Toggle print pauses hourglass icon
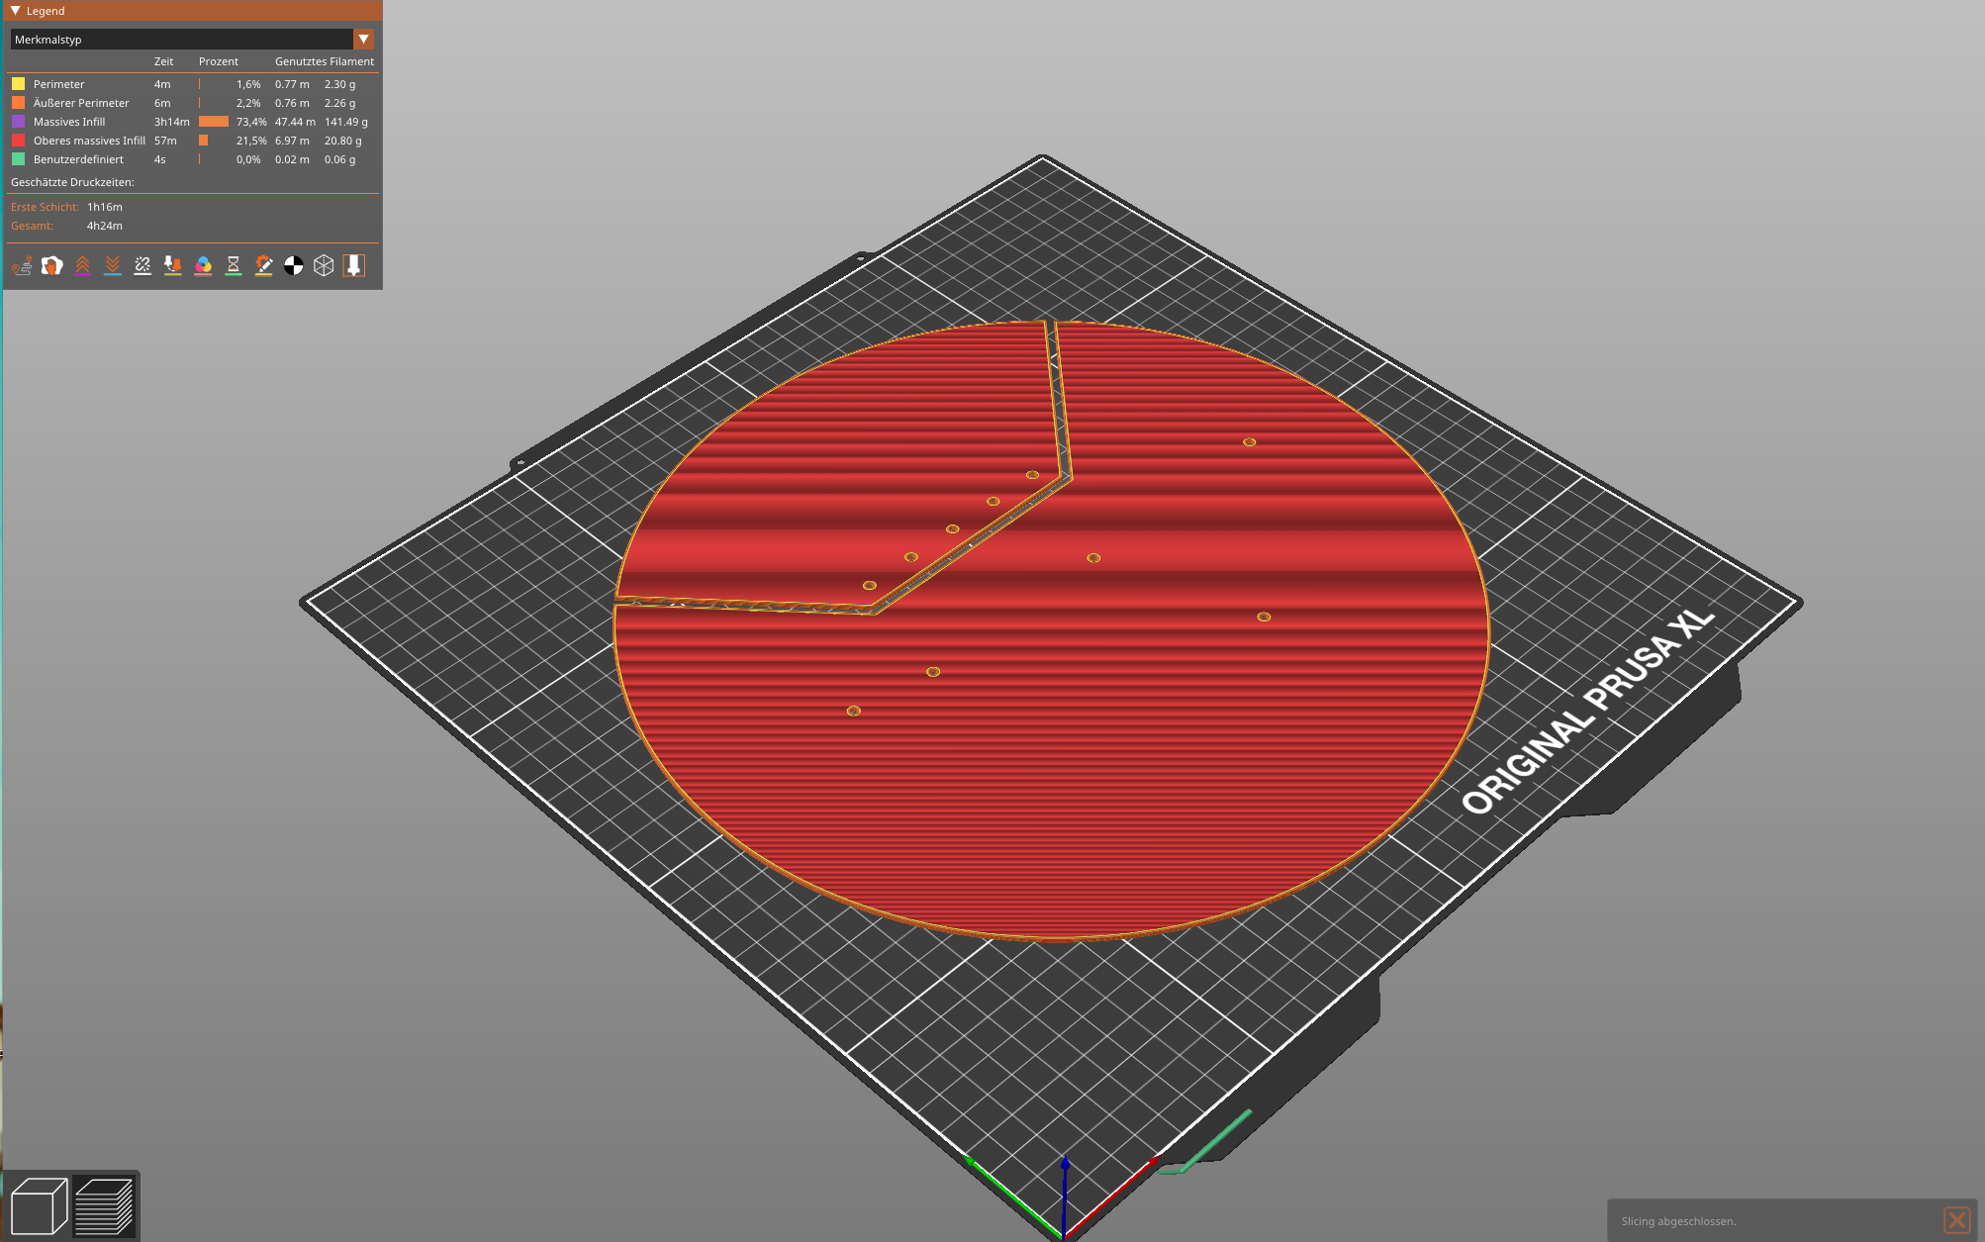This screenshot has width=1985, height=1242. point(234,265)
